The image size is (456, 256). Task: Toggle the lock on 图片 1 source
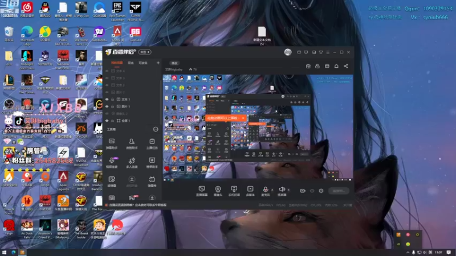click(x=112, y=106)
